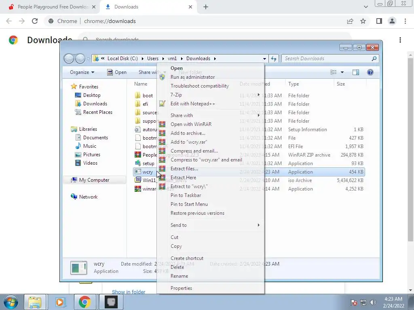Choose Edit with Notepad++
414x310 pixels.
coord(193,104)
